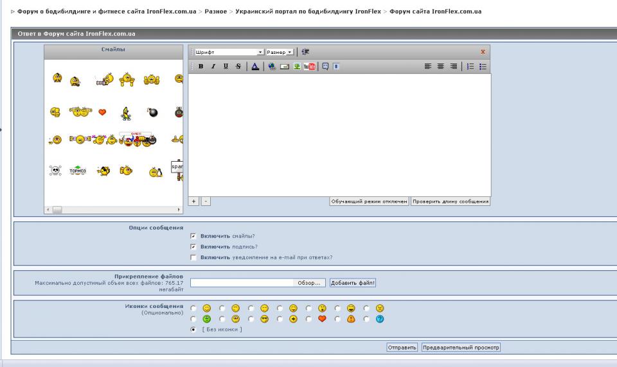Click the Отправить submit button
Screen dimensions: 617x367
point(402,347)
